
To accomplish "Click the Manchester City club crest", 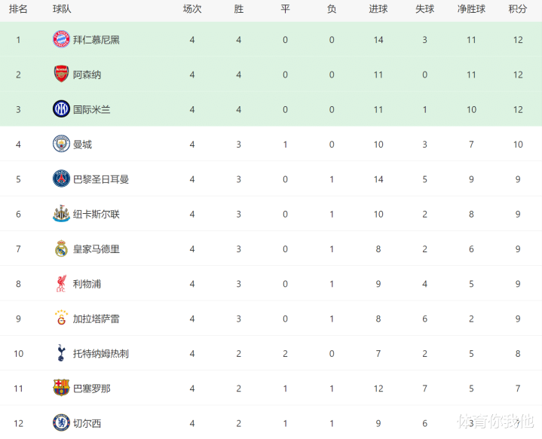I will click(x=61, y=144).
